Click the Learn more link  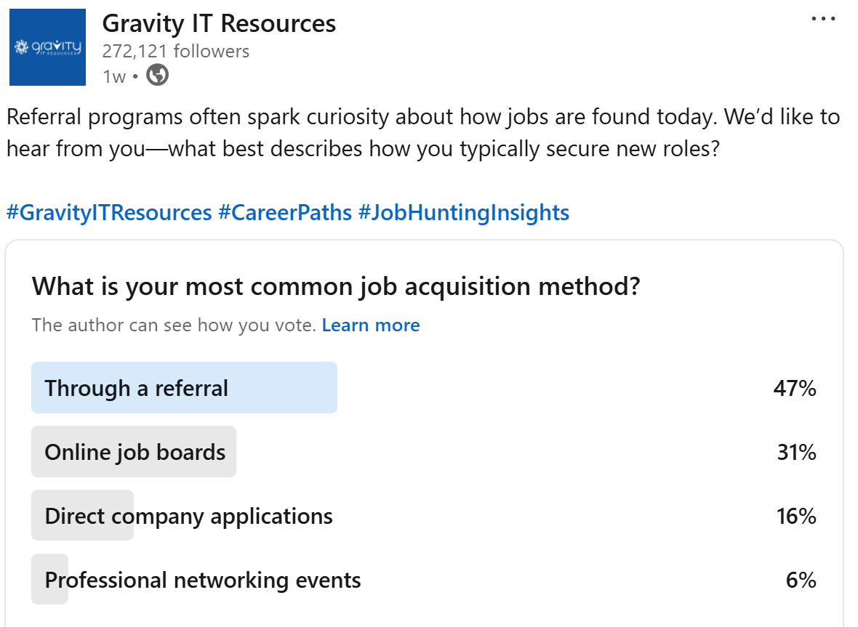[x=370, y=325]
